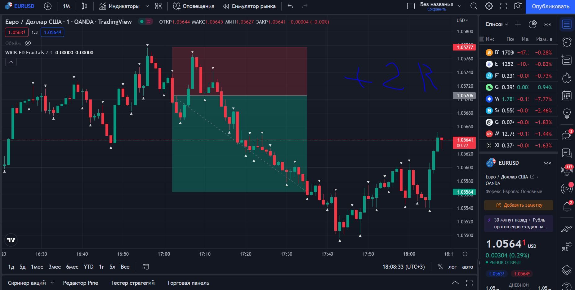Open Оповещения alert creation
This screenshot has height=290, width=575.
(x=194, y=6)
